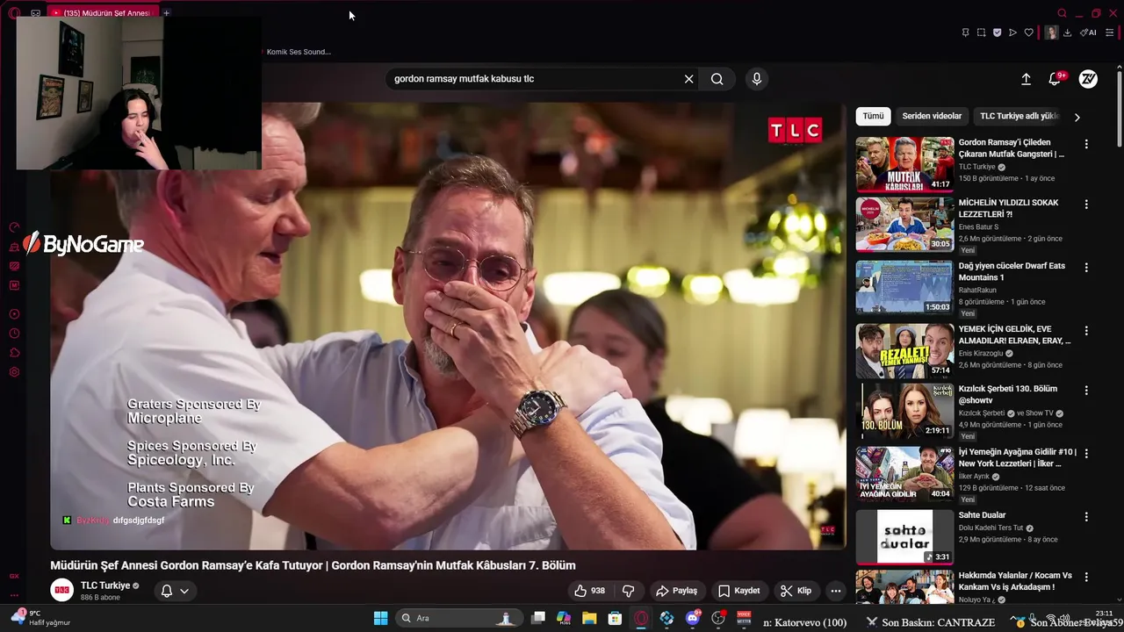Select the TLC Turkiye adlı yükleyici chip
The height and width of the screenshot is (632, 1124).
1020,116
